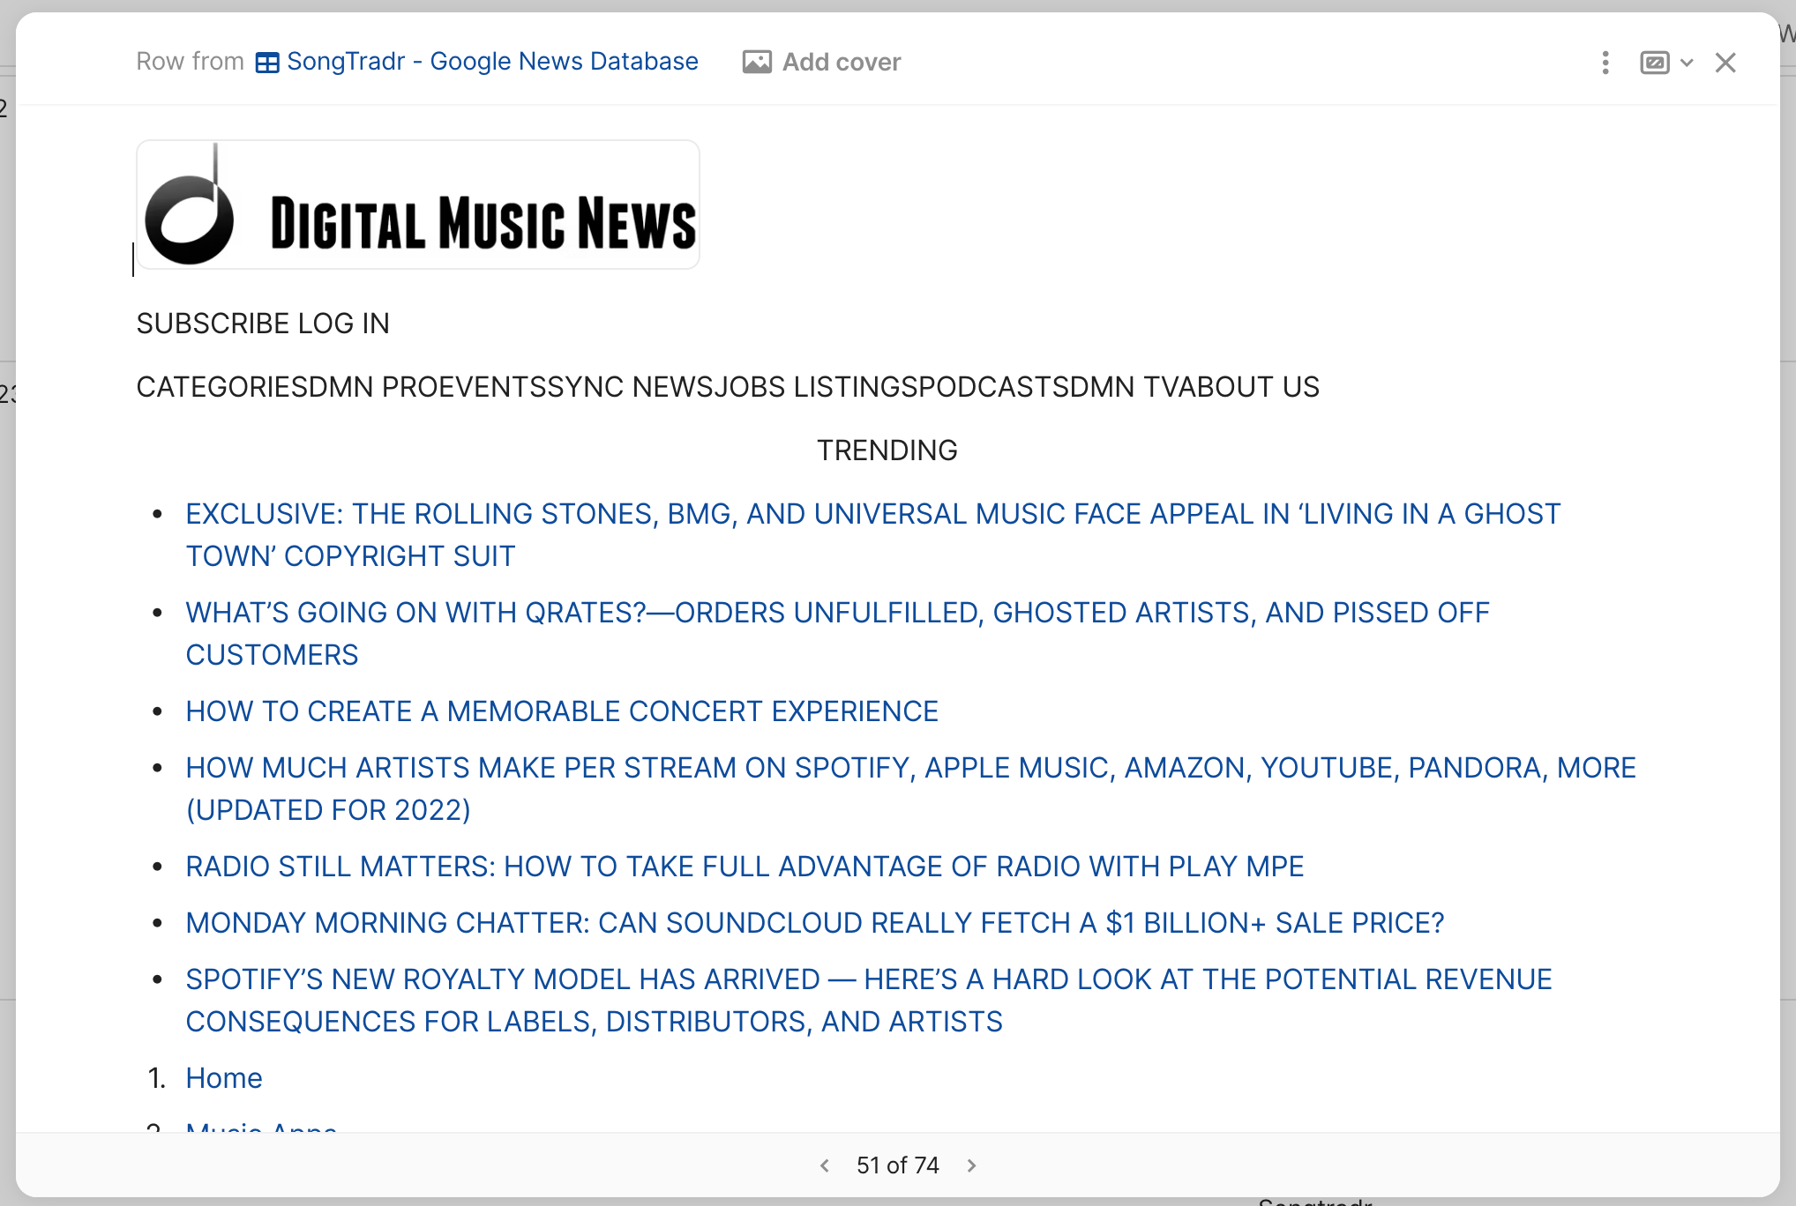The width and height of the screenshot is (1796, 1206).
Task: Click the Digital Music News logo
Action: 416,204
